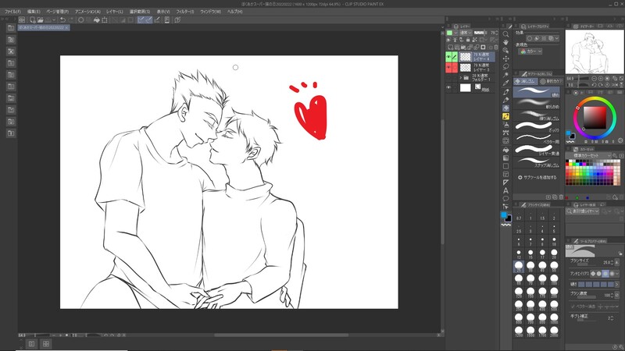Choose the fill bucket tool

click(x=506, y=149)
